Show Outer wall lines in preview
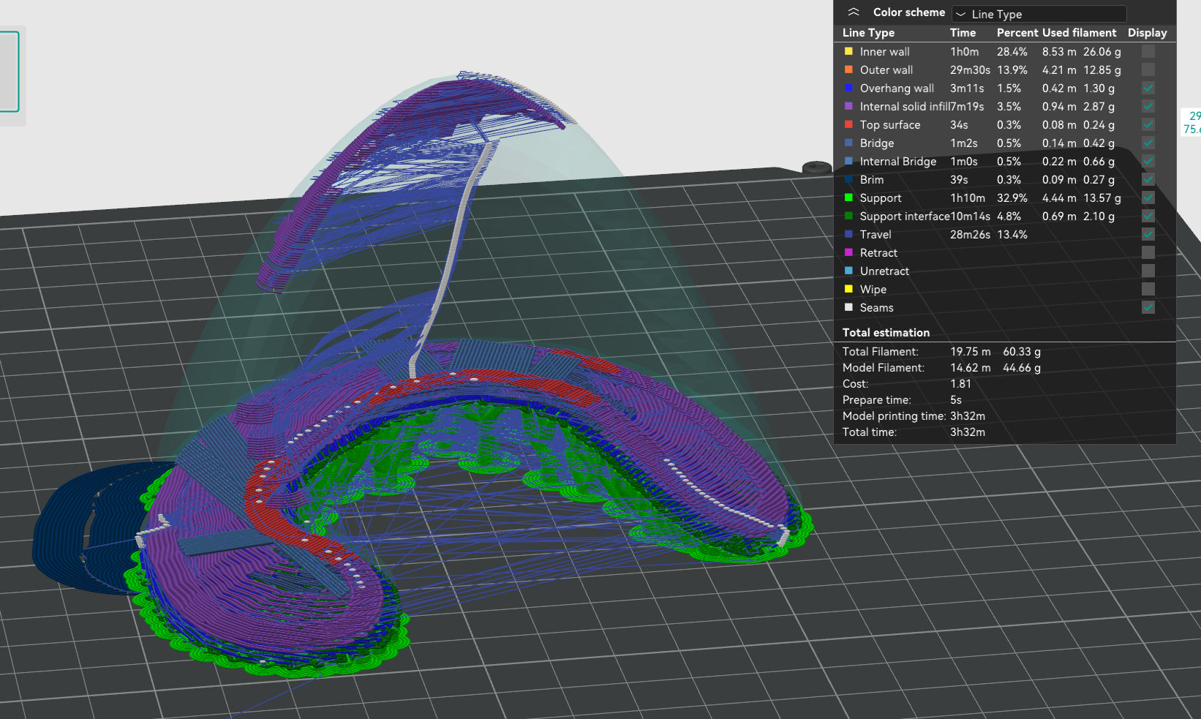Image resolution: width=1201 pixels, height=719 pixels. tap(1148, 70)
